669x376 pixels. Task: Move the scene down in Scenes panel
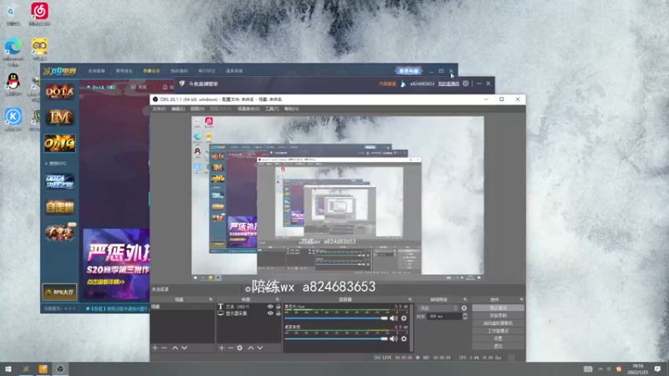[184, 348]
